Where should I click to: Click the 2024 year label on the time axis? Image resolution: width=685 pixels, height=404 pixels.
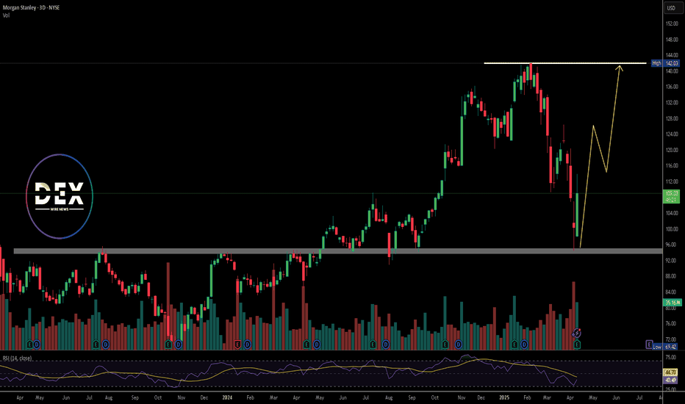227,397
